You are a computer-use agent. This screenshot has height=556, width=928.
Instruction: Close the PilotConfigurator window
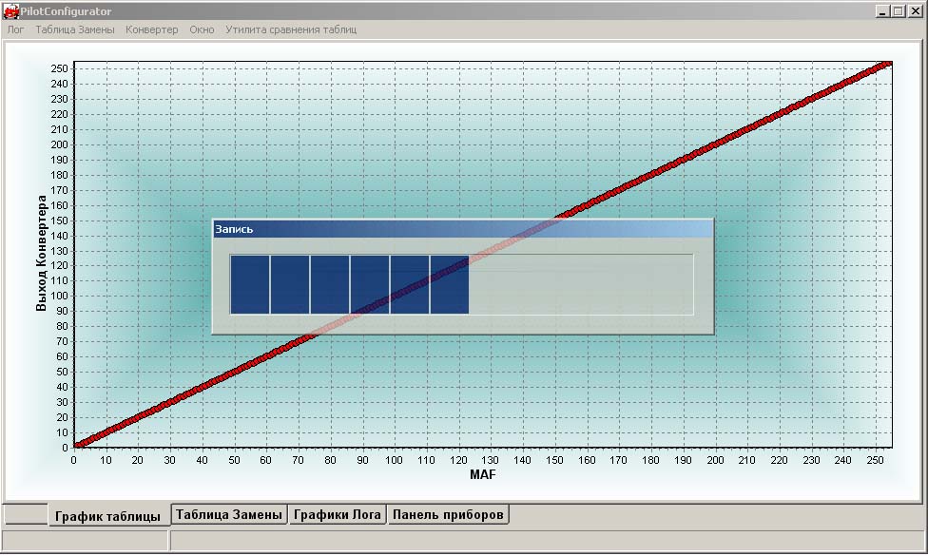click(x=915, y=11)
